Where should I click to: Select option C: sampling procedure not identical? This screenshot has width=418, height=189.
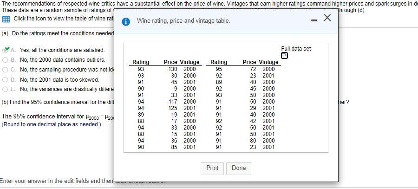pos(6,70)
